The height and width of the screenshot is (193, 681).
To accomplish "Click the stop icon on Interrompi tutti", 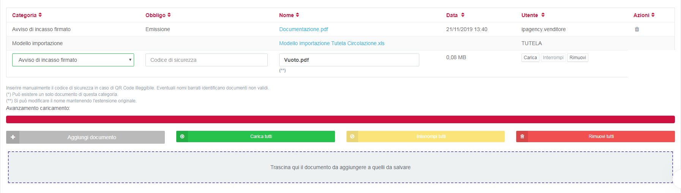I will coord(352,137).
